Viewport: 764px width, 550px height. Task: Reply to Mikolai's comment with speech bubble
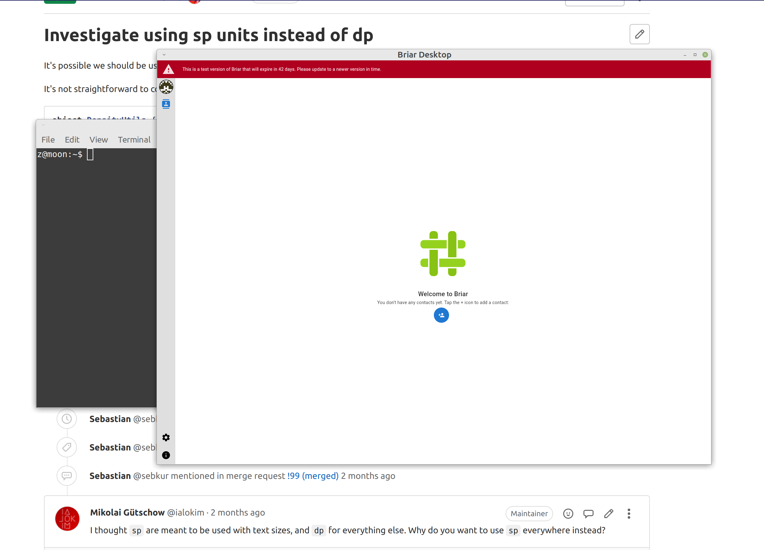(x=588, y=514)
